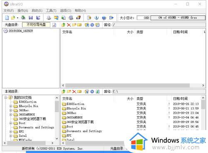Click the 不可引导光盘 button
Viewport: 208px width, 153px height.
36,25
